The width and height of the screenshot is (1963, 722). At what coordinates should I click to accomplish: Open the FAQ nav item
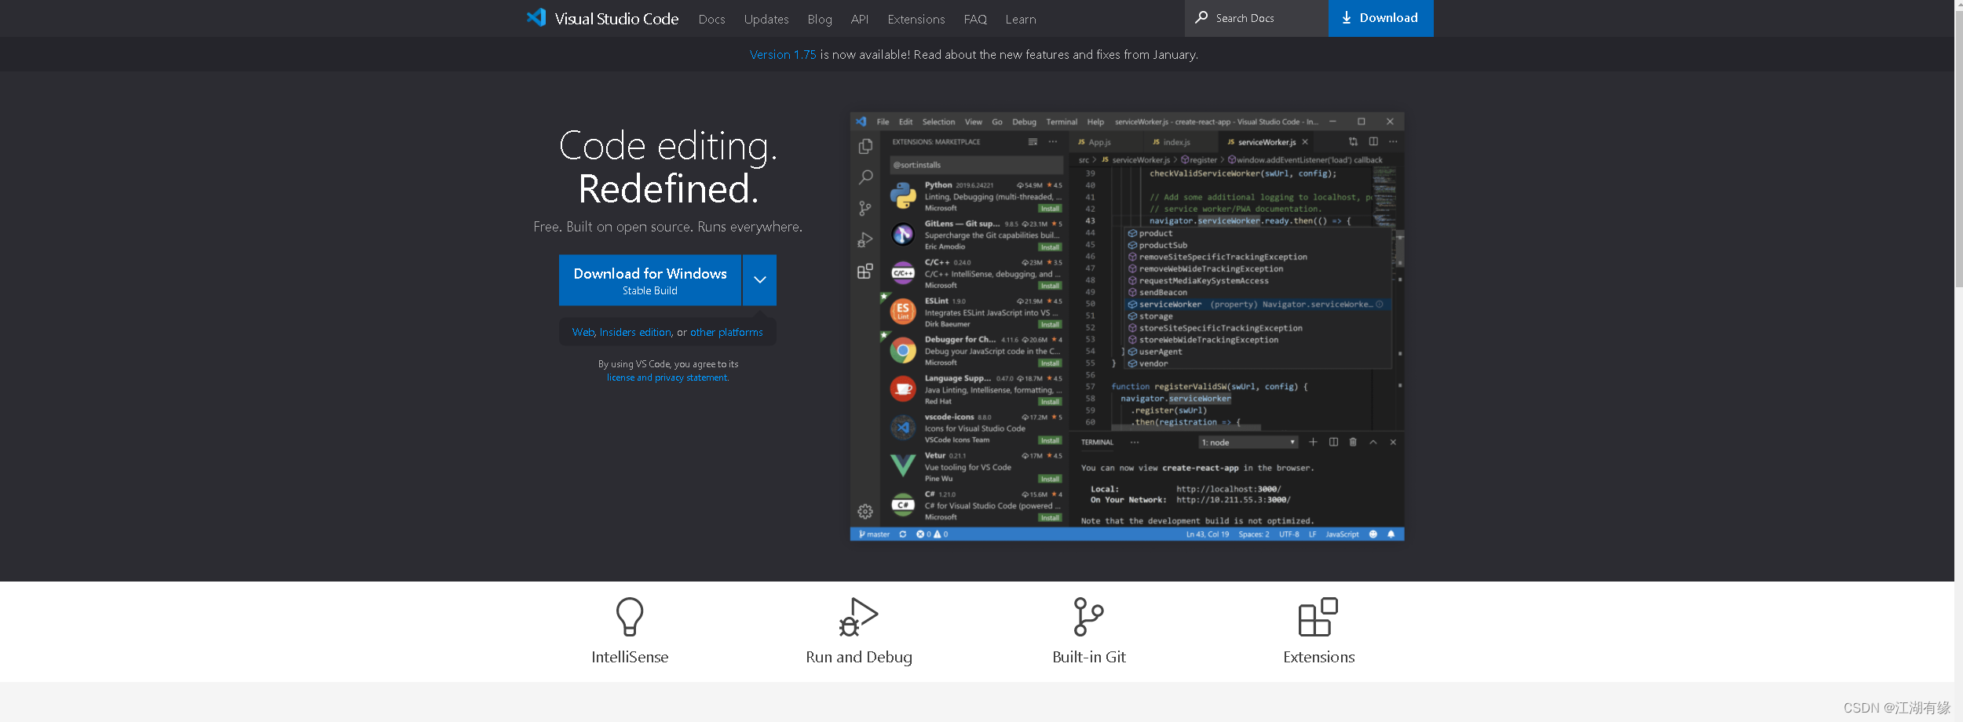coord(975,19)
